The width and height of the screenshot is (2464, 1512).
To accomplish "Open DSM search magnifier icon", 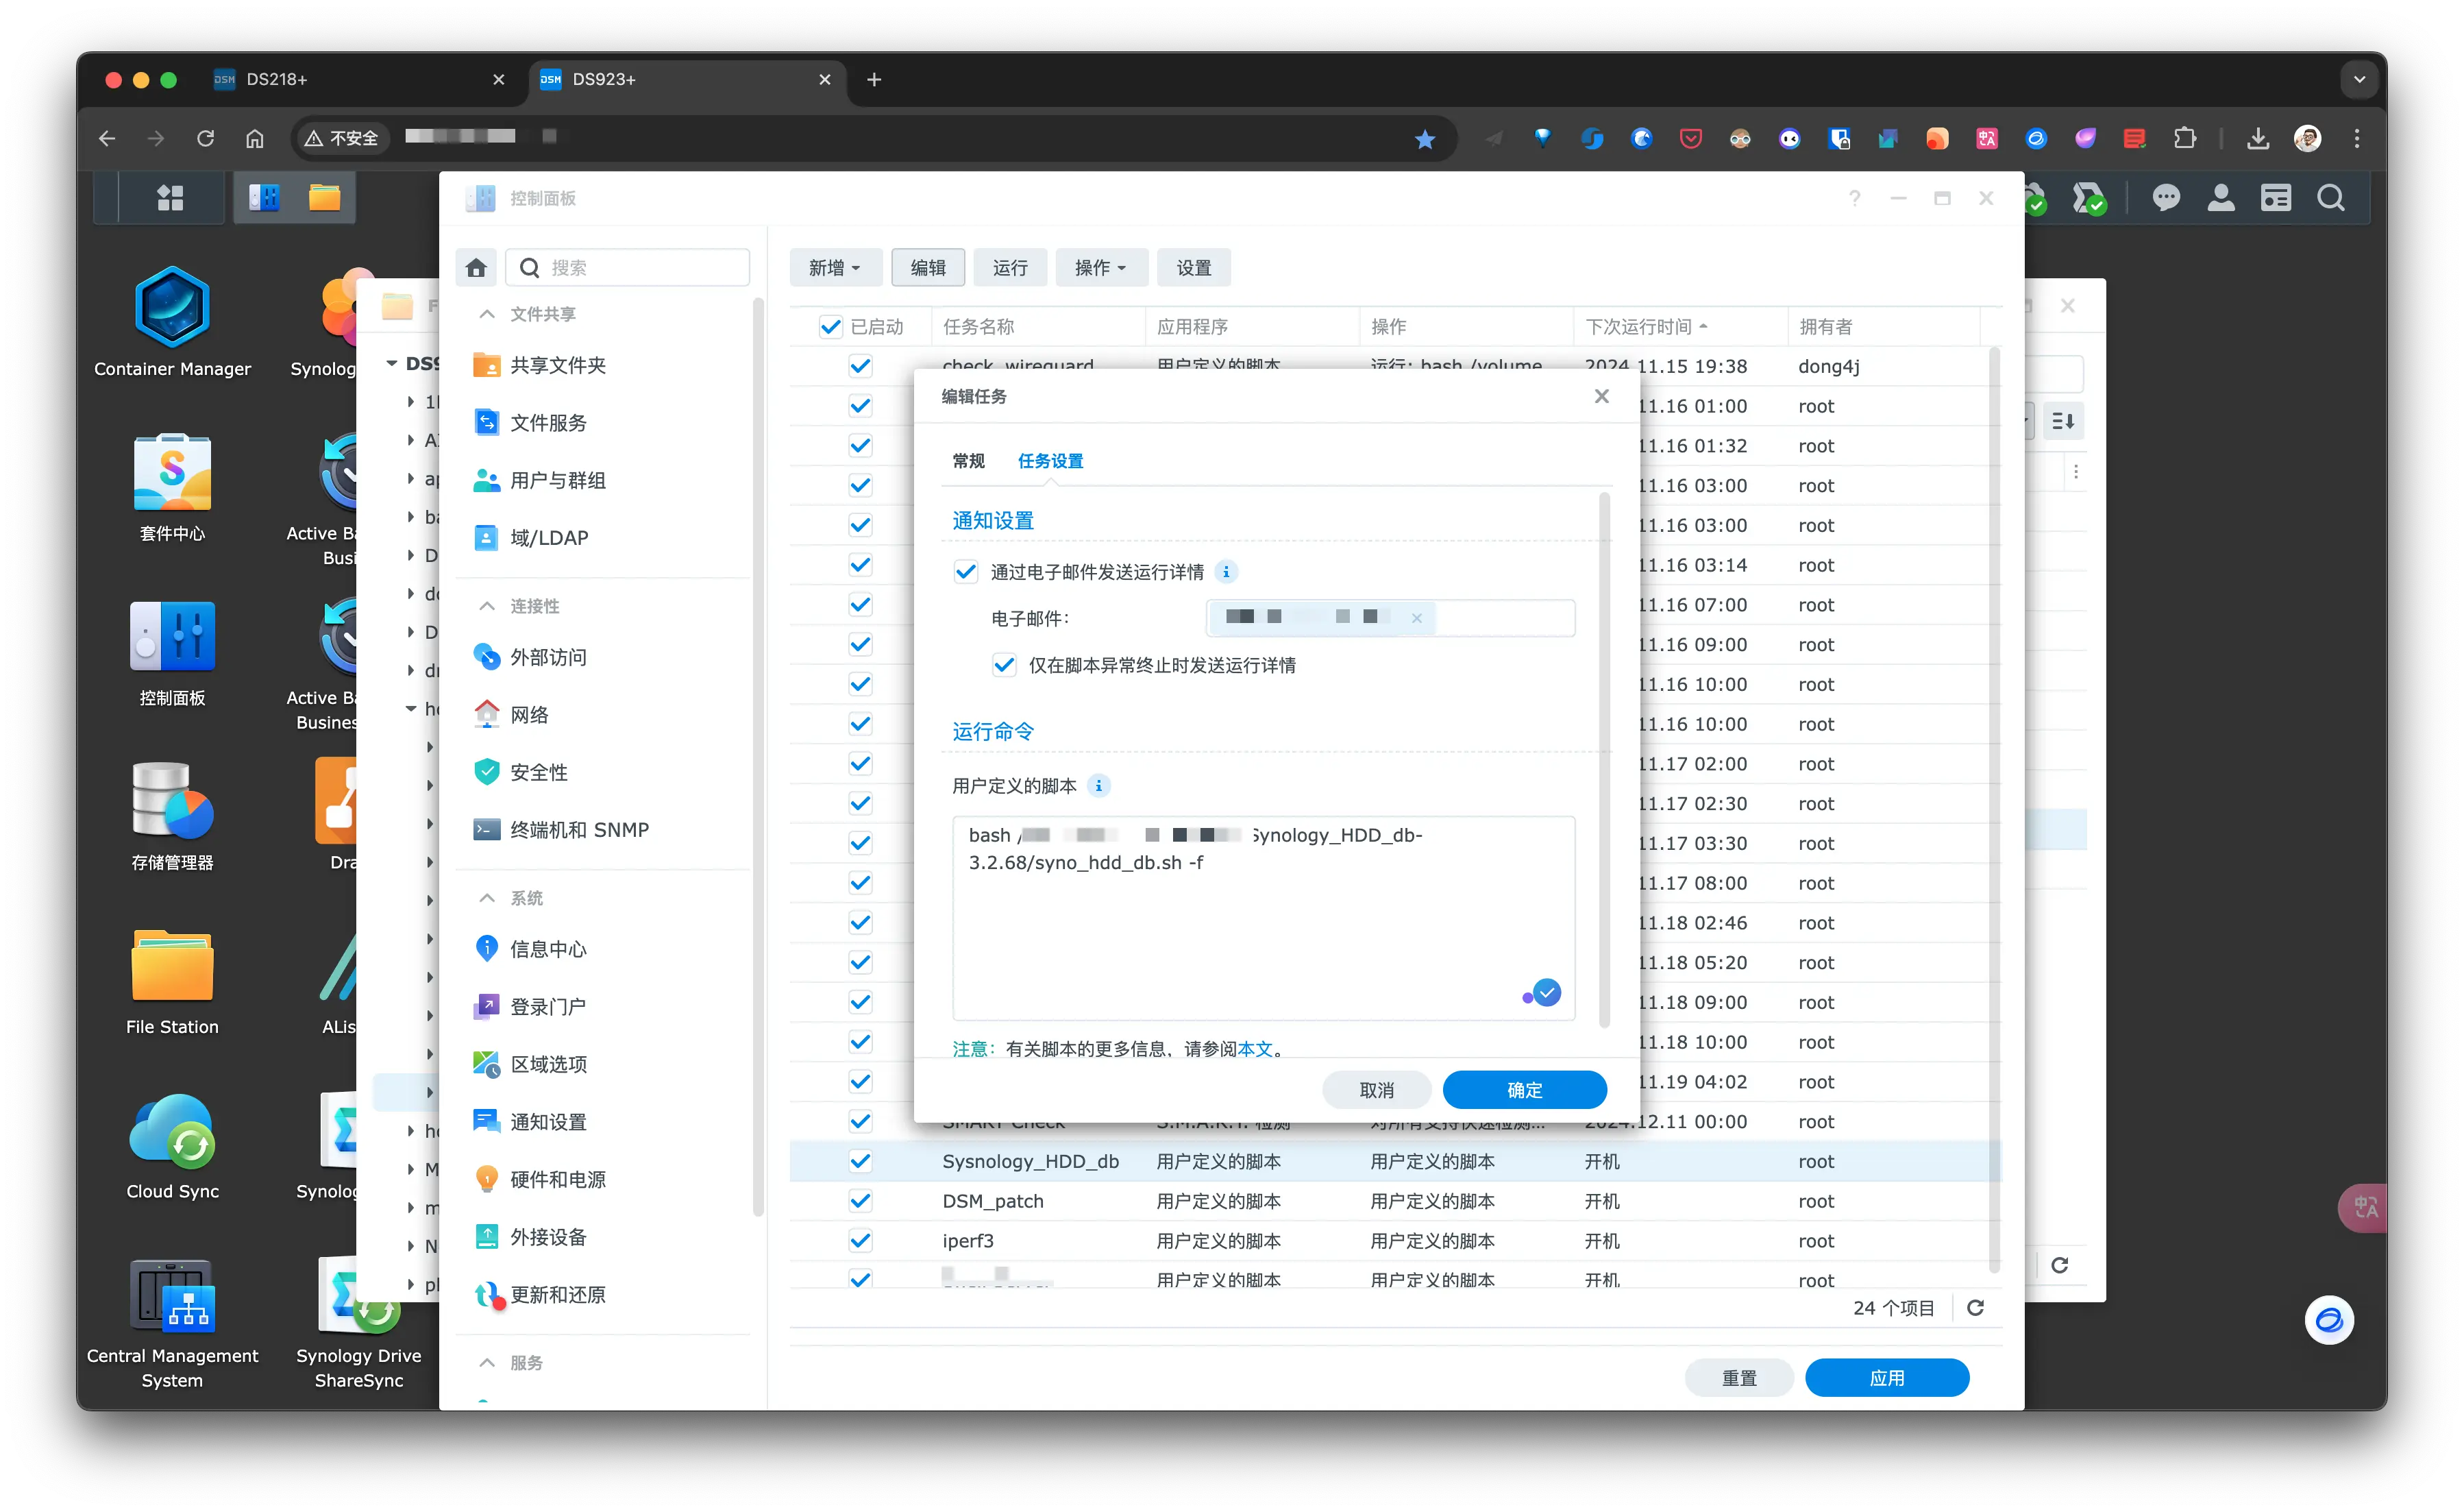I will 2330,198.
